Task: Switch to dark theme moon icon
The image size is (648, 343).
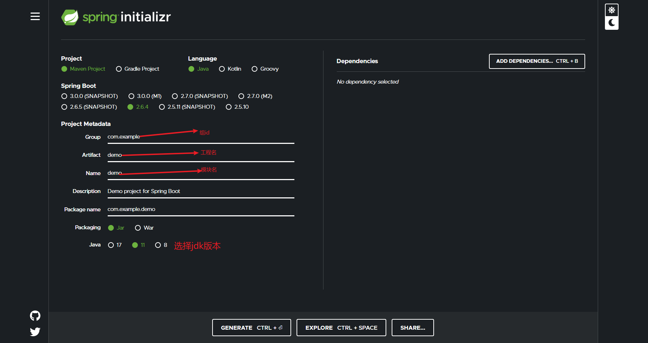Action: 612,23
